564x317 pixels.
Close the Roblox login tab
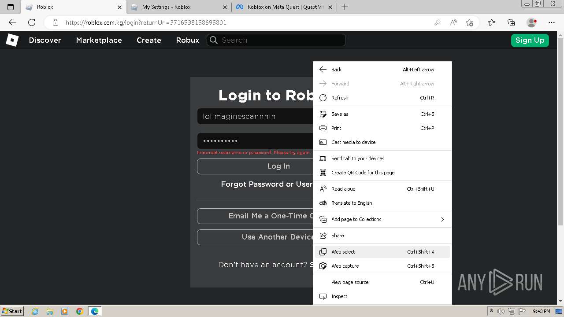pos(119,7)
